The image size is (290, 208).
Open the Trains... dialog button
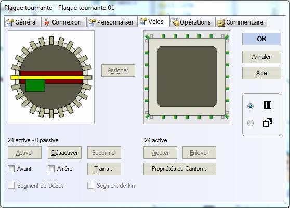(x=104, y=169)
